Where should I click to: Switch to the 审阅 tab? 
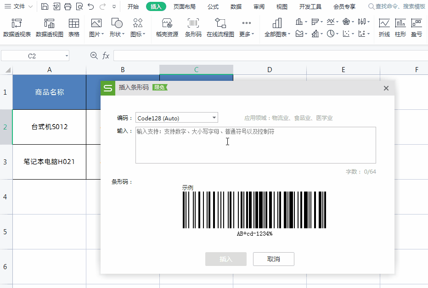point(259,6)
